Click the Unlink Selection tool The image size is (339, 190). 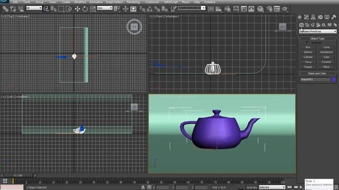pos(13,9)
